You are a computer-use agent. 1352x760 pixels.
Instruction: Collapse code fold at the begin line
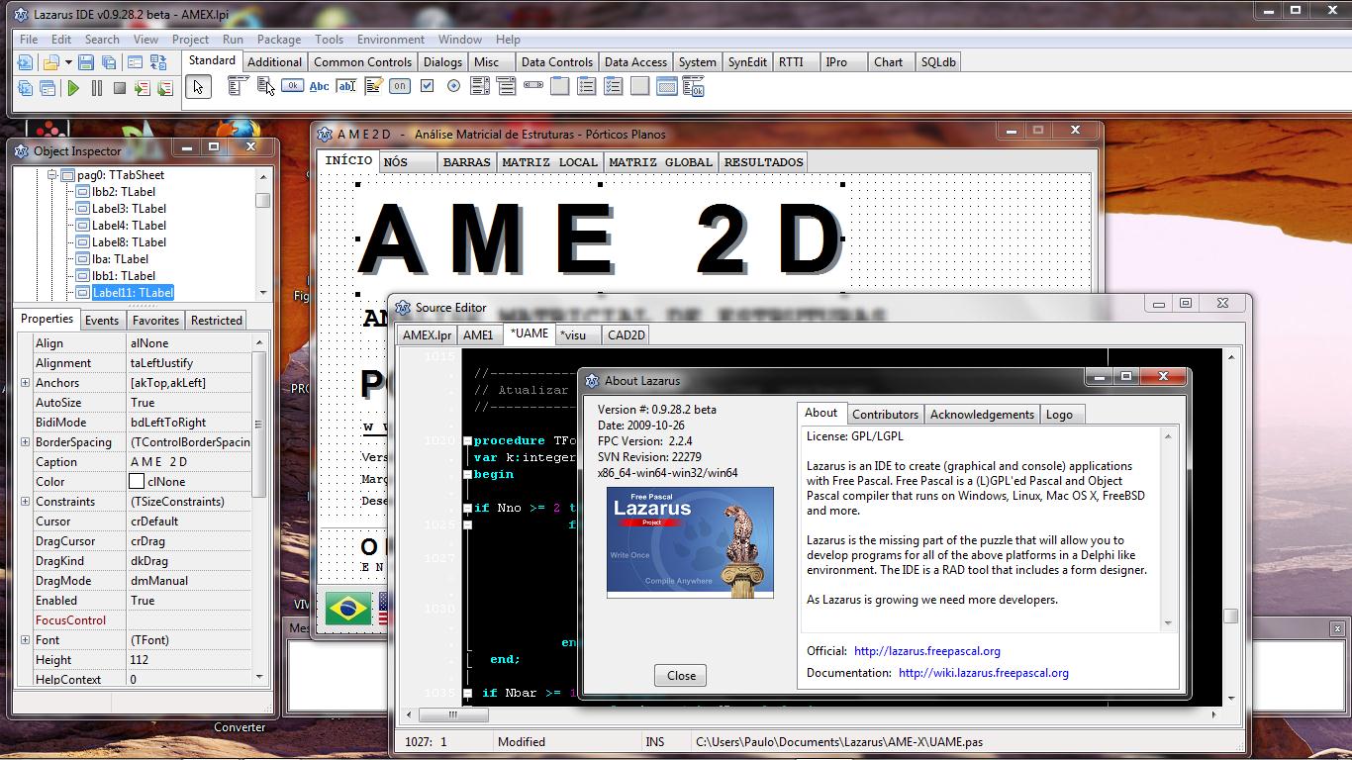click(467, 474)
